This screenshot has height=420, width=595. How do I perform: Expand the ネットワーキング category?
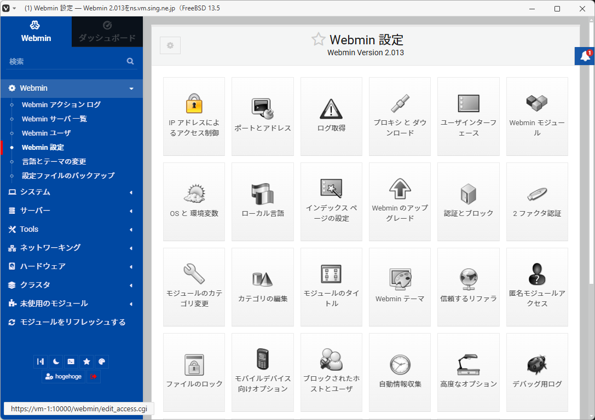(x=72, y=248)
